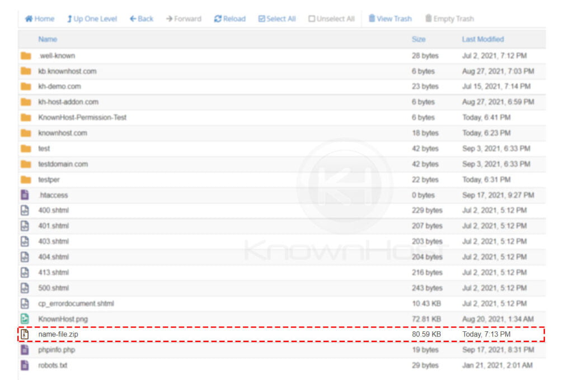The height and width of the screenshot is (390, 573).
Task: Select the .htaccess file name
Action: 53,195
